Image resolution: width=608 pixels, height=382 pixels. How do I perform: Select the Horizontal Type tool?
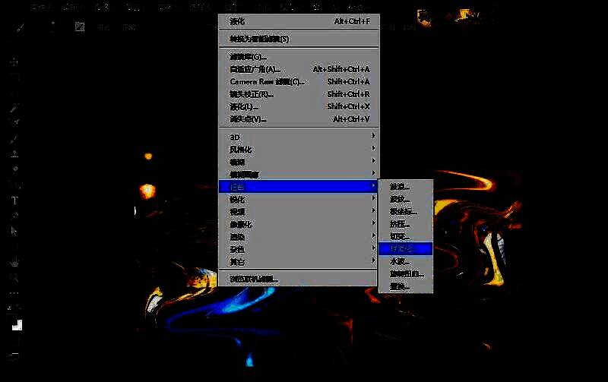coord(14,200)
